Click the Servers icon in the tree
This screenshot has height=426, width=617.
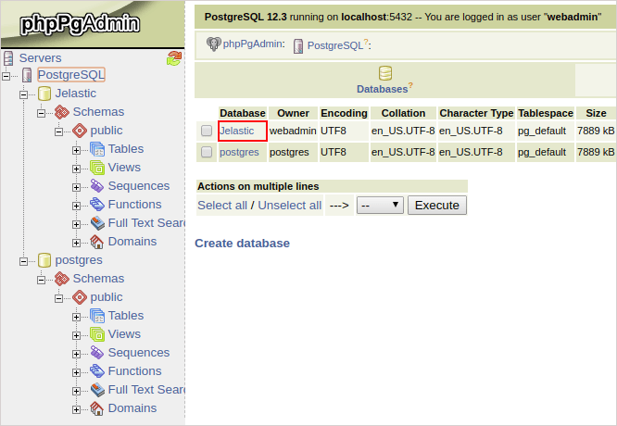[x=8, y=58]
